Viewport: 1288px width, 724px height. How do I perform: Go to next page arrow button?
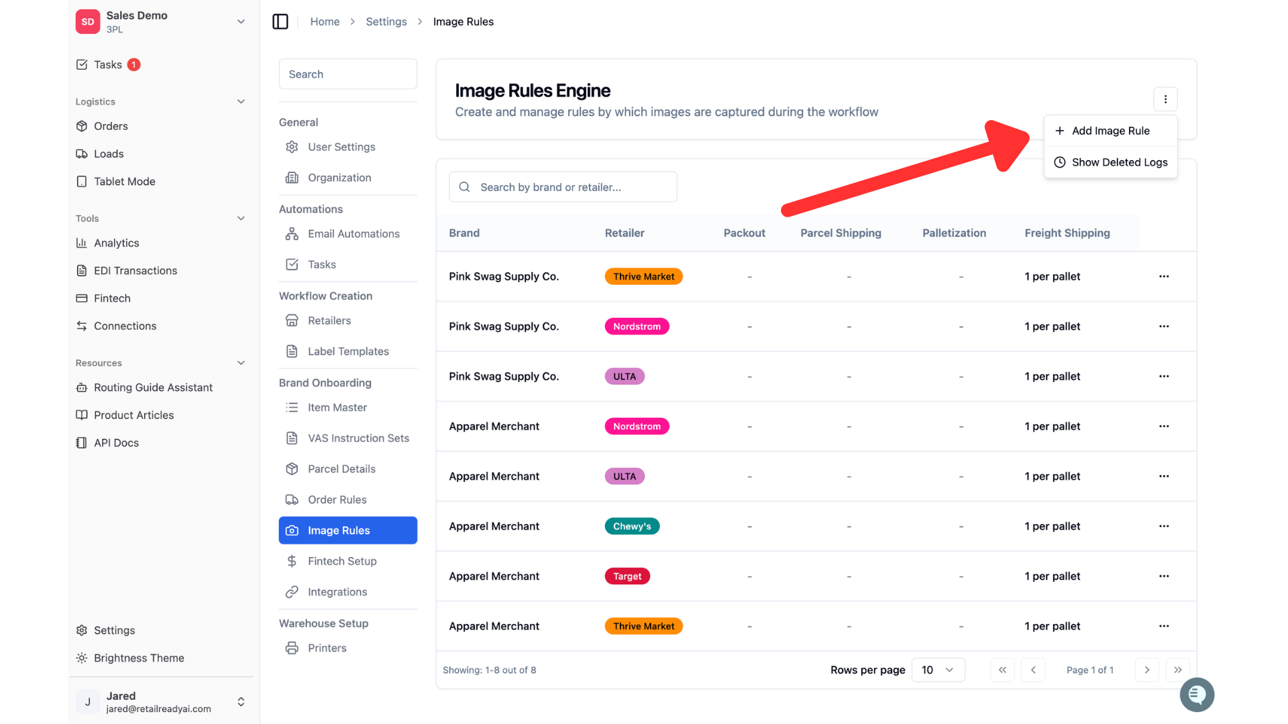point(1146,670)
